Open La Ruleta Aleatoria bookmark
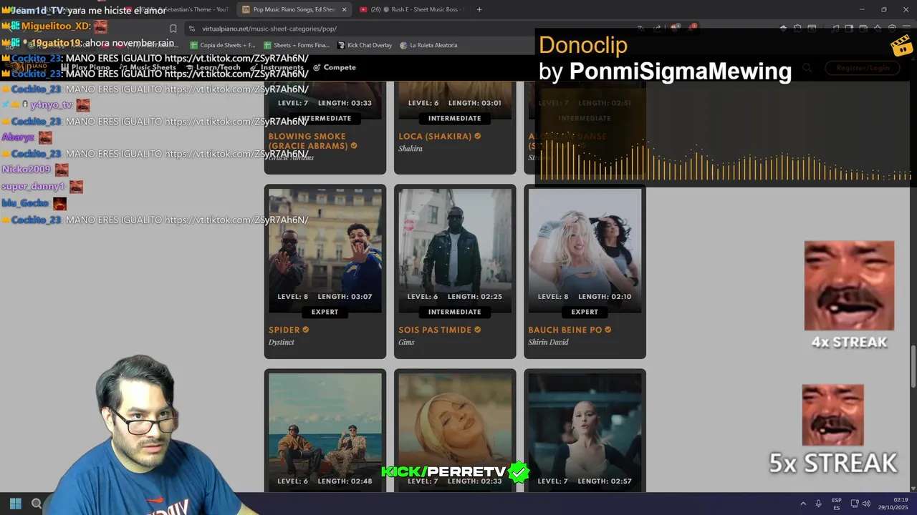The height and width of the screenshot is (515, 917). [428, 45]
